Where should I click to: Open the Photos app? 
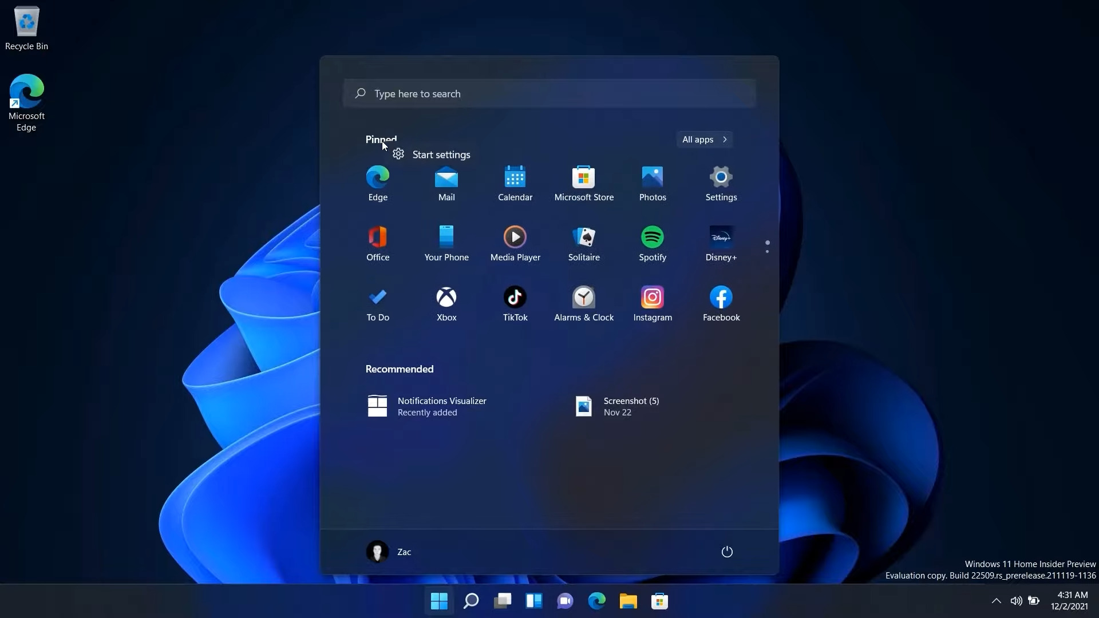point(653,184)
